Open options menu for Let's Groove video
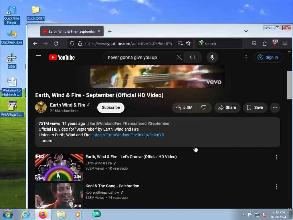Image resolution: width=293 pixels, height=220 pixels. [x=277, y=157]
